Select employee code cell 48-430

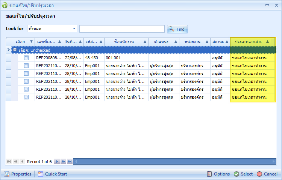coord(94,58)
